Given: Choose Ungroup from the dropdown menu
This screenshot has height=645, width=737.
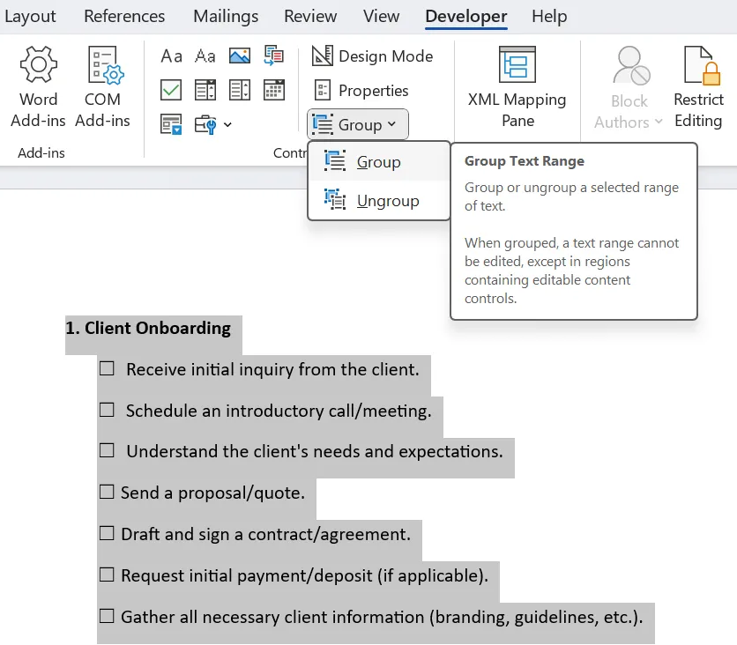Looking at the screenshot, I should pos(379,201).
